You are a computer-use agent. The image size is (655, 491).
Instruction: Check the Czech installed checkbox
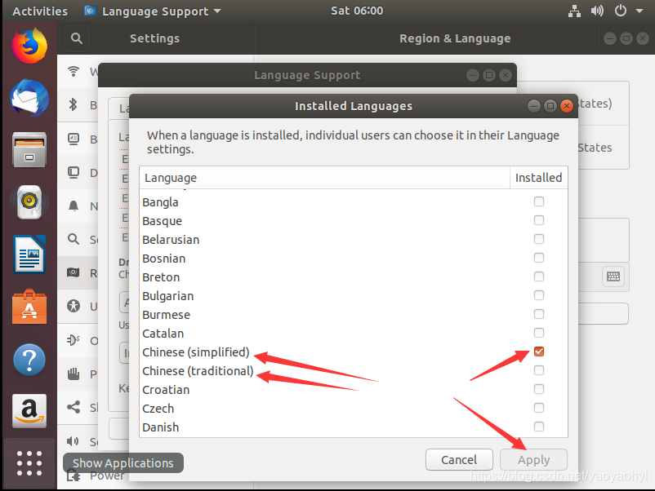[x=539, y=408]
